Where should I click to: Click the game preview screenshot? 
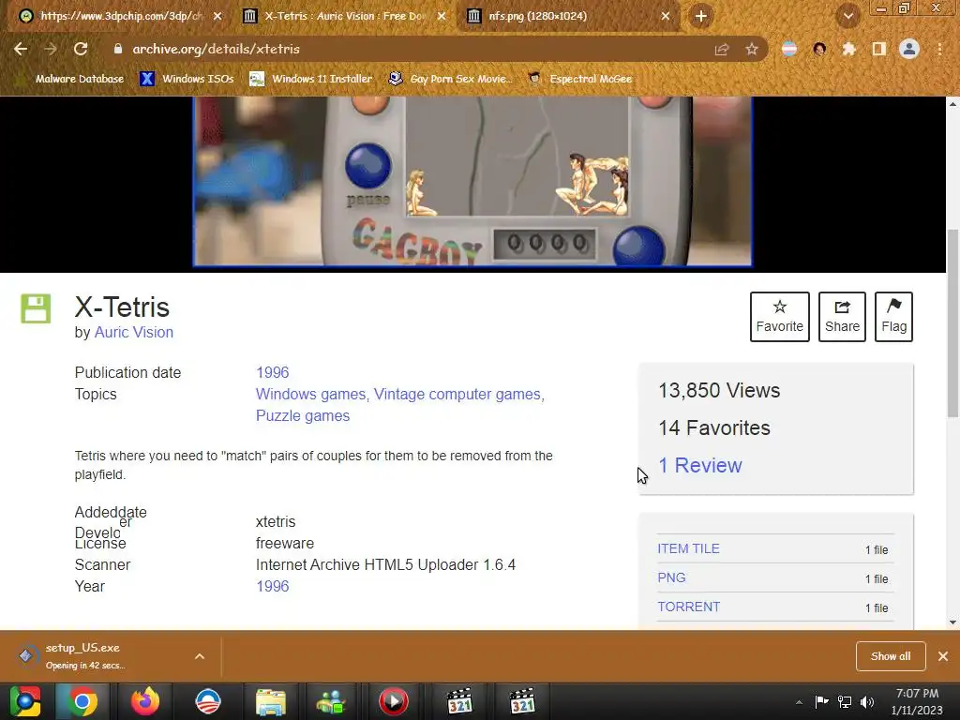click(472, 181)
